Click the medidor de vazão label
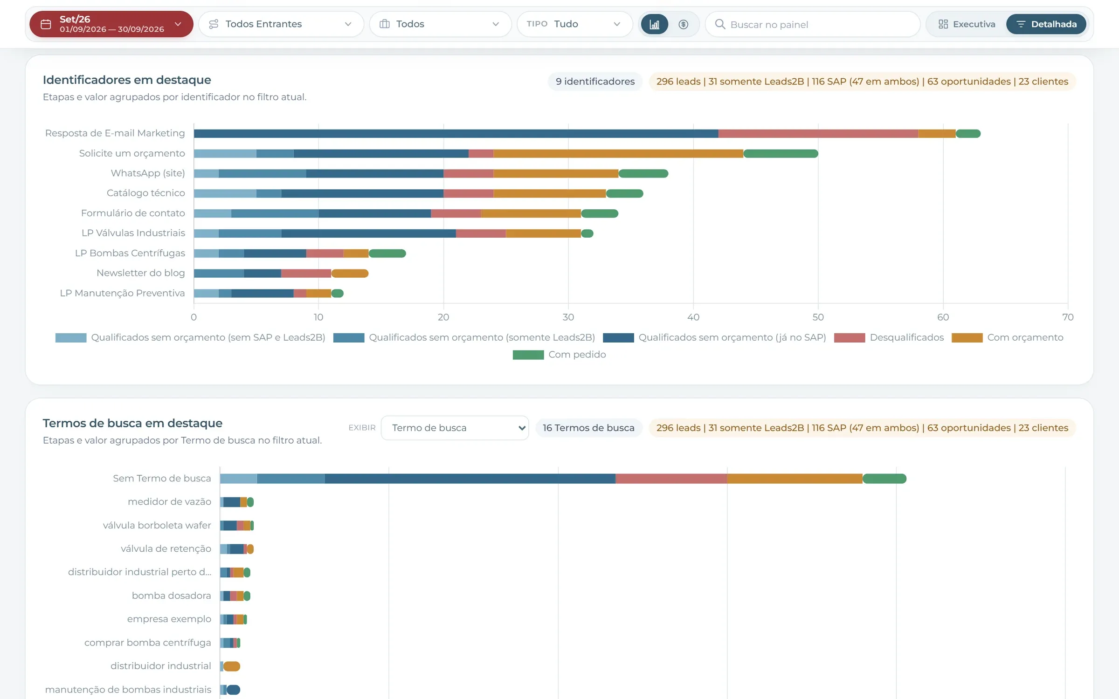1119x699 pixels. point(169,502)
